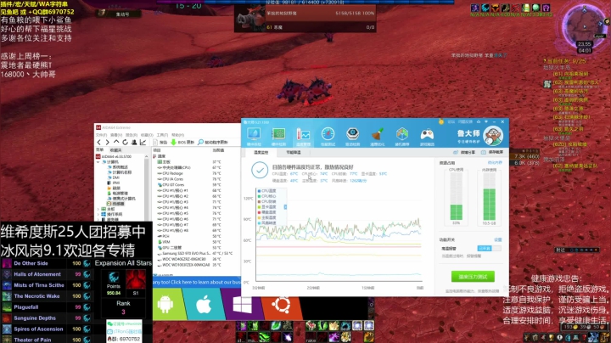
Task: Click the 论坛 link in Ludashi title bar
Action: (451, 121)
